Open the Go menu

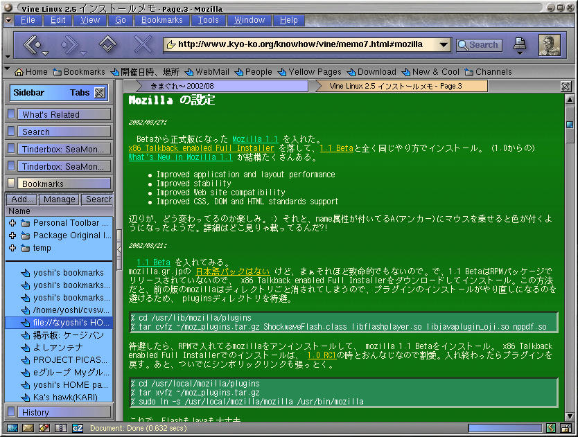click(x=121, y=20)
